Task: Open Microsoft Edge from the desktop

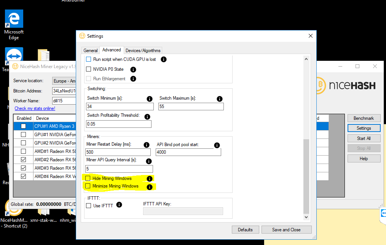Action: (14, 19)
